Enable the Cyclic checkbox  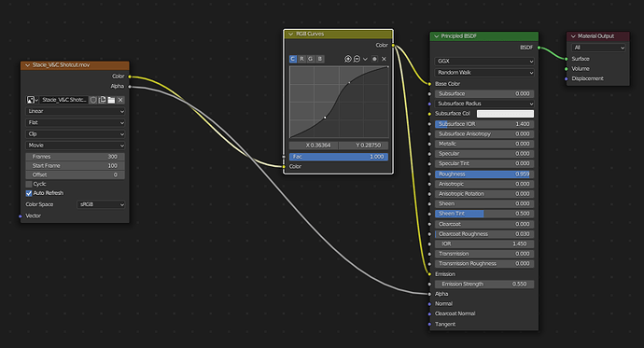click(29, 184)
